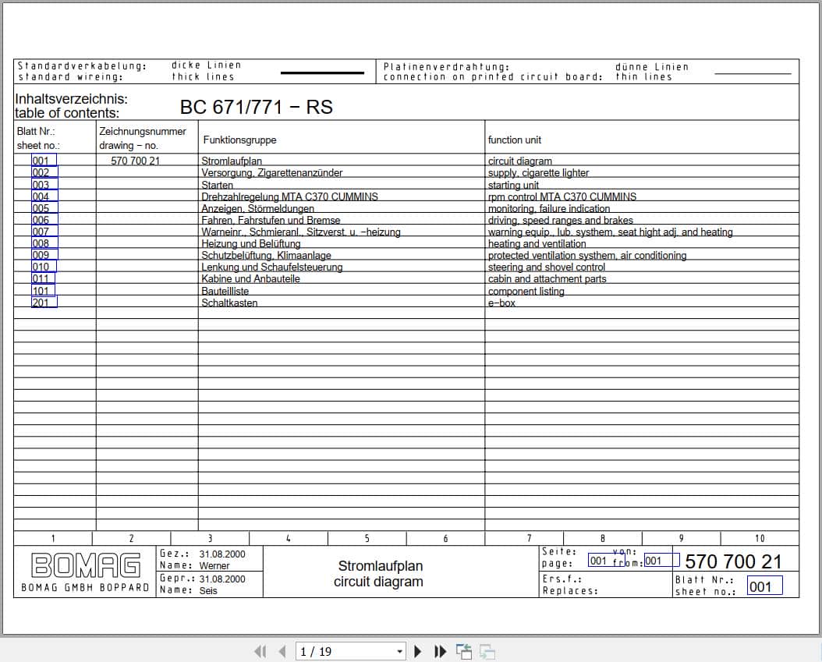Click the 'function unit' column header

pyautogui.click(x=514, y=140)
